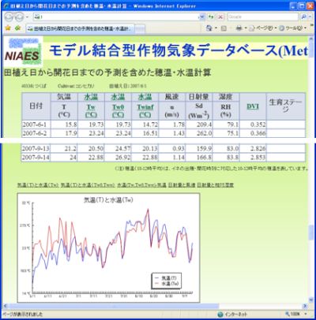The image size is (316, 320).
Task: Click the horizontal scrollbar thumb
Action: 114,306
